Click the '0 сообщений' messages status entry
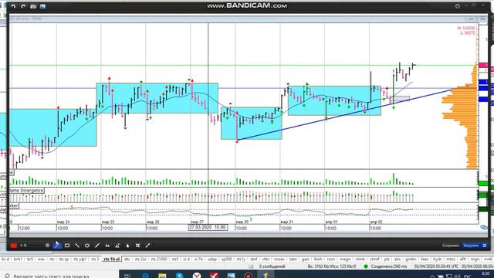This screenshot has width=494, height=278. pos(272,266)
